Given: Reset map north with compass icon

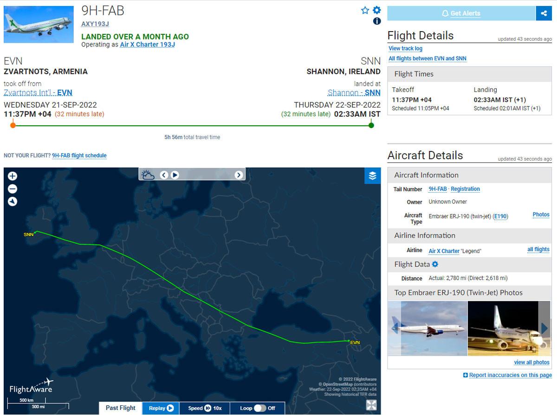Looking at the screenshot, I should (13, 201).
